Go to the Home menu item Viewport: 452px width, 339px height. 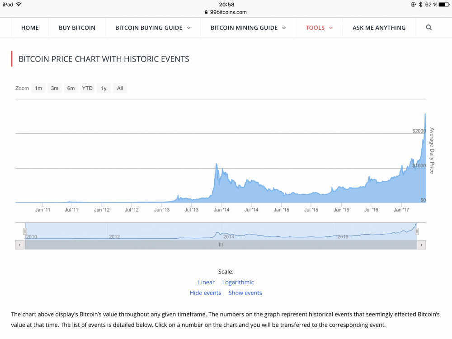click(30, 28)
